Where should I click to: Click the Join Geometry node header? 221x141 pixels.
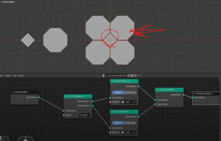pyautogui.click(x=169, y=90)
